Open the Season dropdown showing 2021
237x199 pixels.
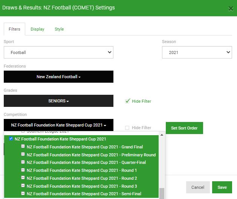197,52
